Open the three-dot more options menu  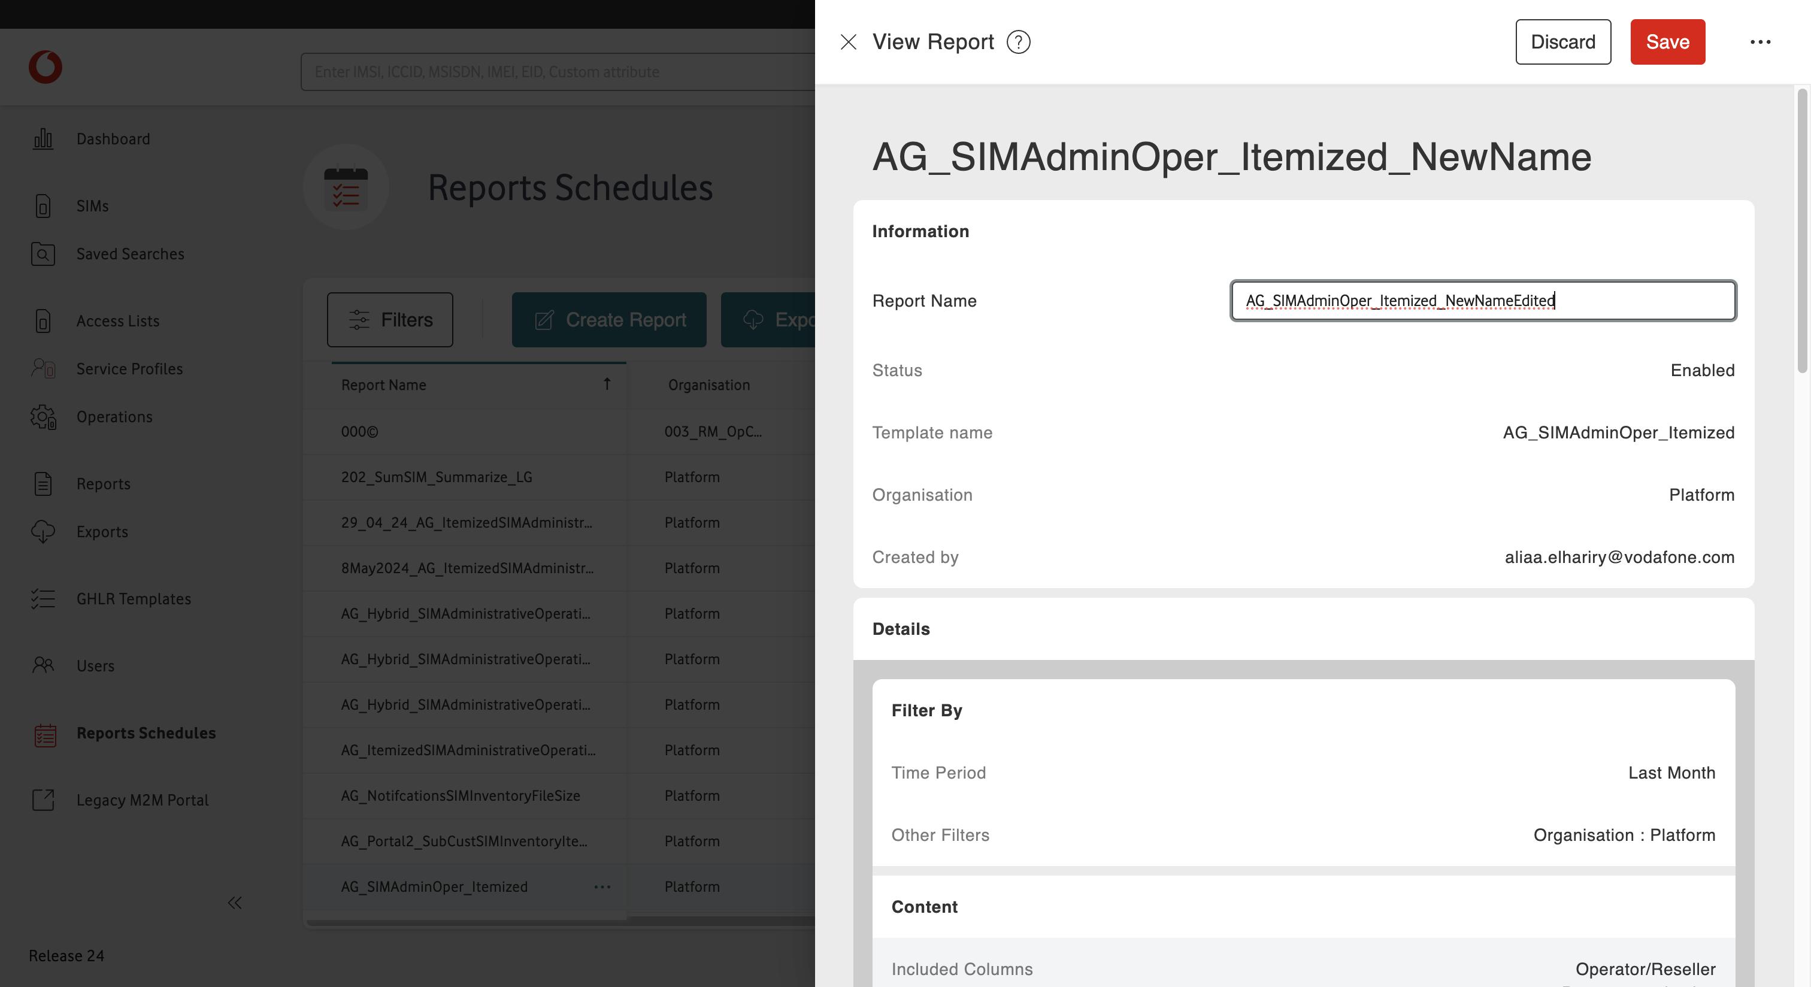coord(1759,42)
